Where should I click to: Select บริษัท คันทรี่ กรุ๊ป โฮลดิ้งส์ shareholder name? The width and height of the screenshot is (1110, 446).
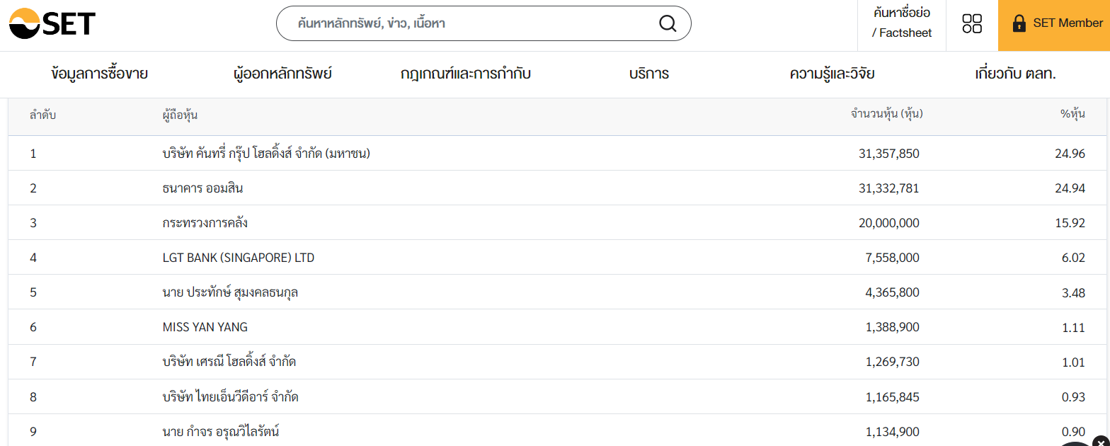[266, 153]
